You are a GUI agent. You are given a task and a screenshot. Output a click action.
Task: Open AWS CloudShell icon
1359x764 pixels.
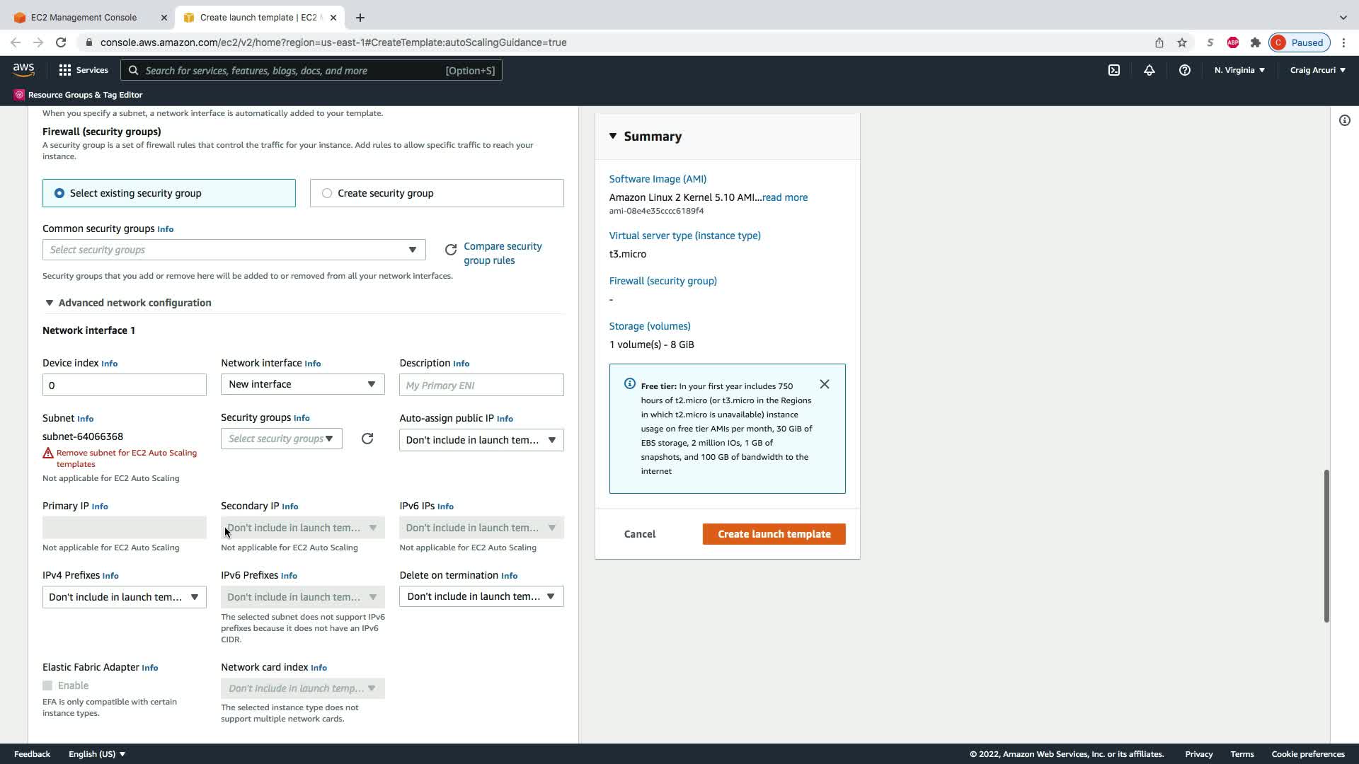1113,70
